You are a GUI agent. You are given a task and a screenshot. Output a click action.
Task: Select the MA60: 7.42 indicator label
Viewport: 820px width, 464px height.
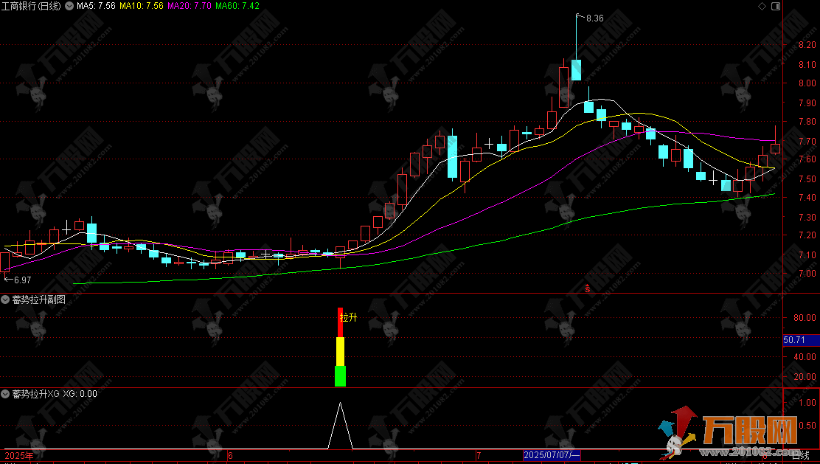point(237,6)
